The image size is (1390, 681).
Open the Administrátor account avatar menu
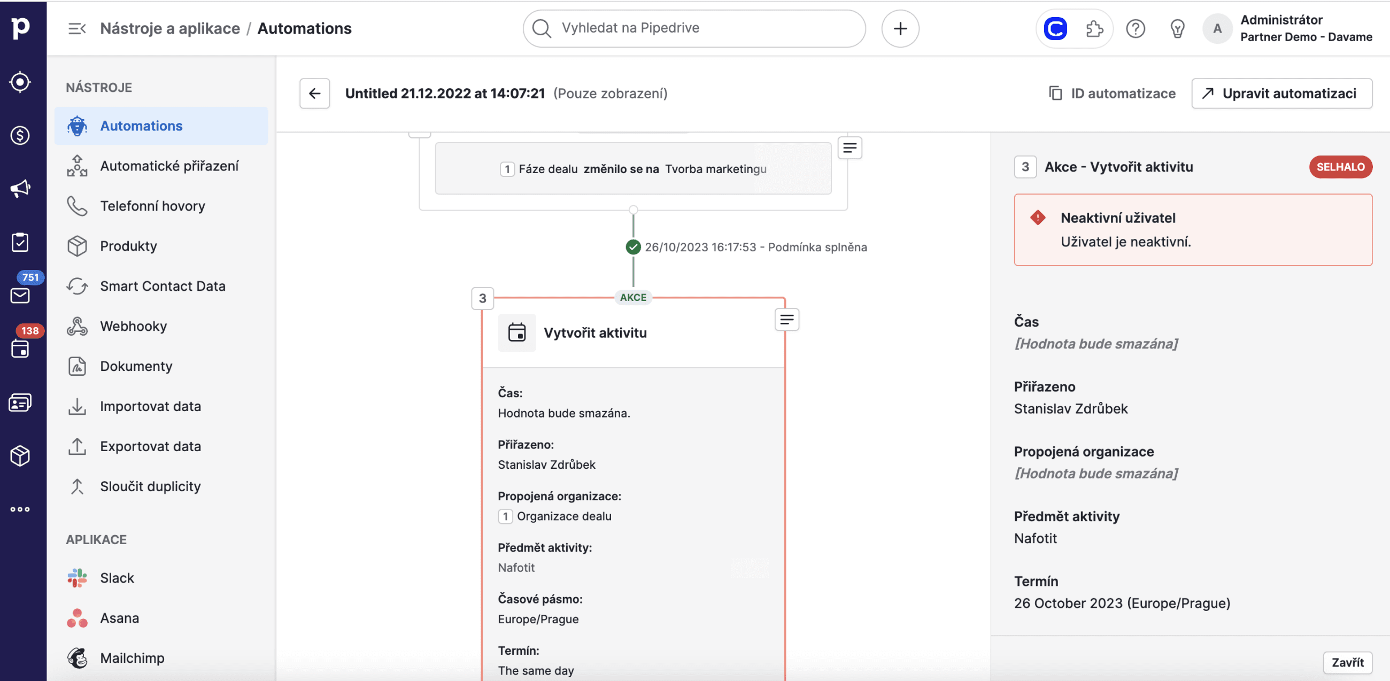tap(1217, 29)
